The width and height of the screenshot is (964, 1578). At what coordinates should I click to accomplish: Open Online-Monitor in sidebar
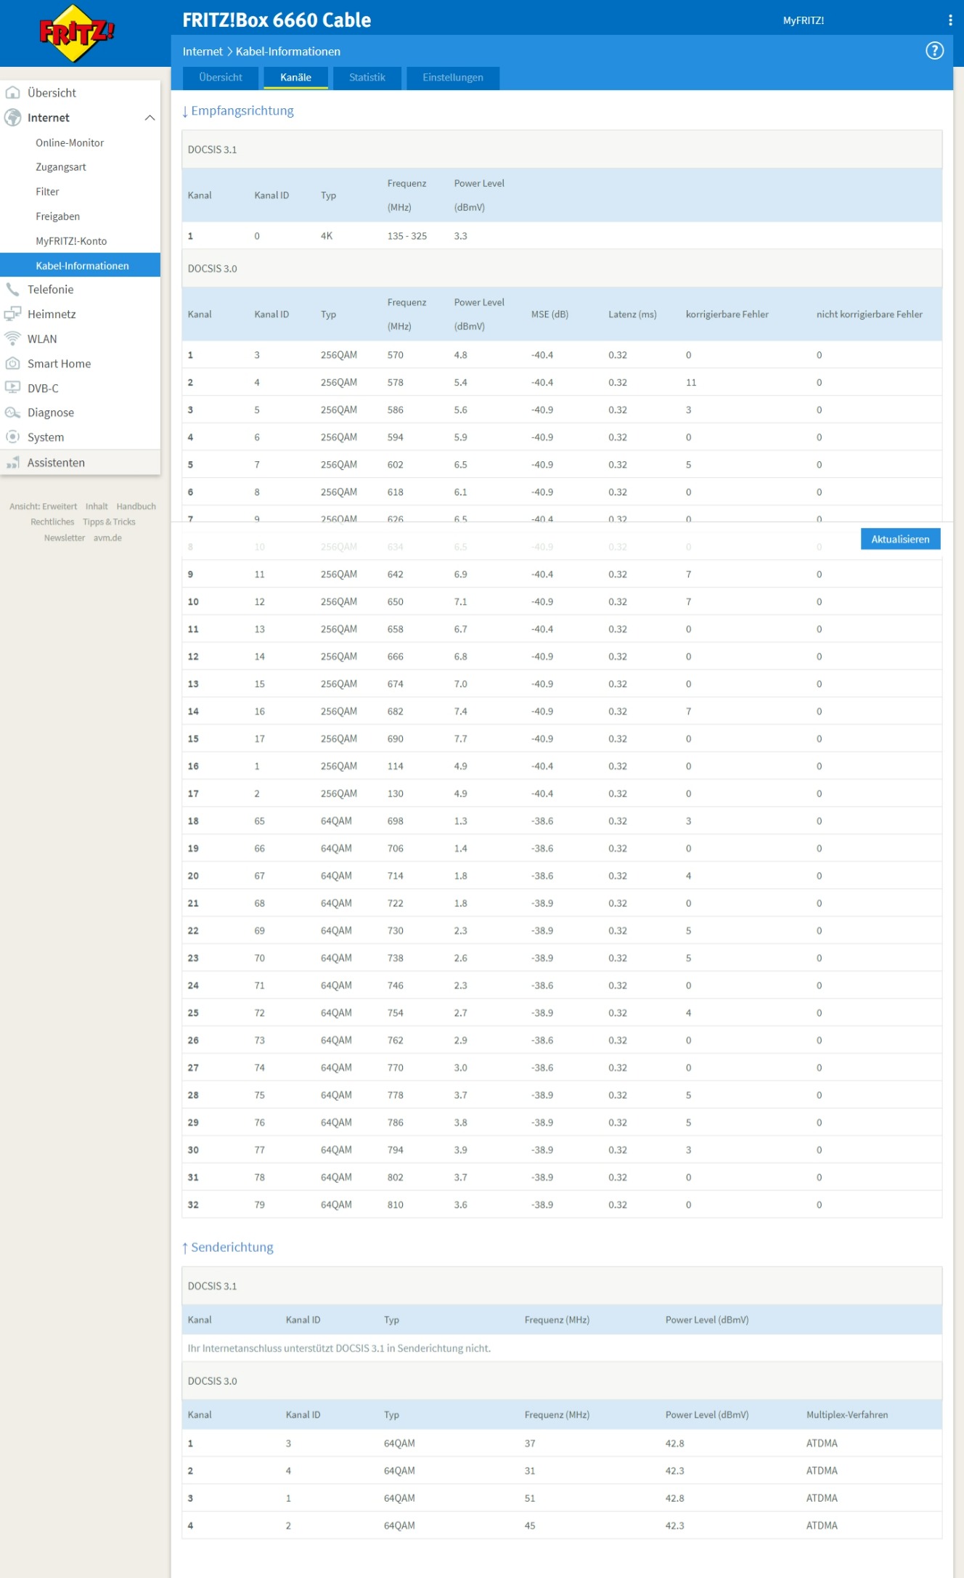(70, 143)
